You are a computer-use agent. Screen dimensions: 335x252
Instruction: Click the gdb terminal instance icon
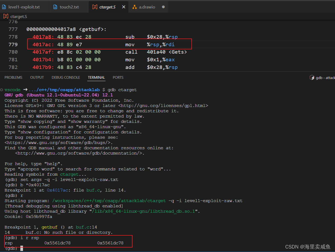click(x=312, y=77)
